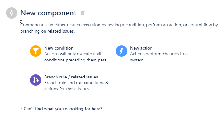
Task: Click "conditions preceding them pass." line
Action: point(76,60)
